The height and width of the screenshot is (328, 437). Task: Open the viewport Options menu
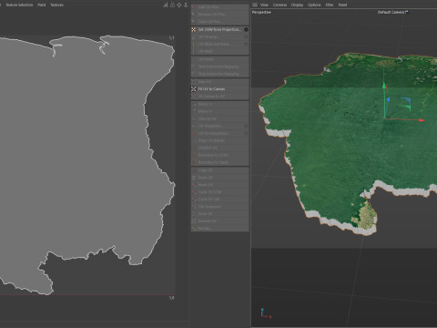coord(314,5)
